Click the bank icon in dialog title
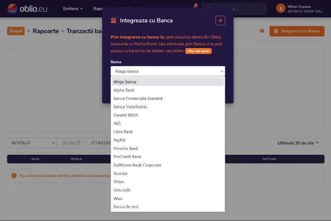The image size is (331, 221). pos(113,21)
